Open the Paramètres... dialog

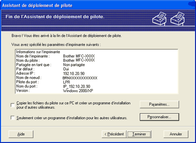[159, 105]
